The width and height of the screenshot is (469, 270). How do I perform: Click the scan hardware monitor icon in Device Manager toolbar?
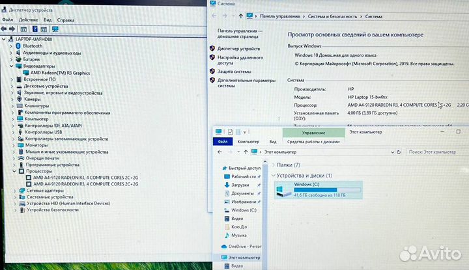(55, 29)
